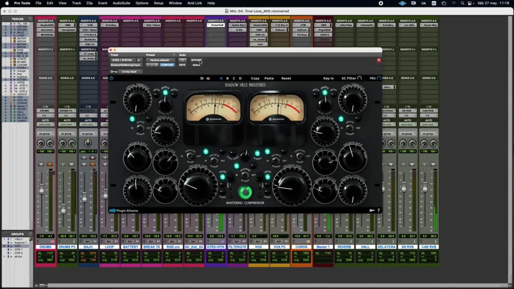Viewport: 514px width, 289px height.
Task: Flip the left Sidechain Filter switch
Action: point(190,157)
